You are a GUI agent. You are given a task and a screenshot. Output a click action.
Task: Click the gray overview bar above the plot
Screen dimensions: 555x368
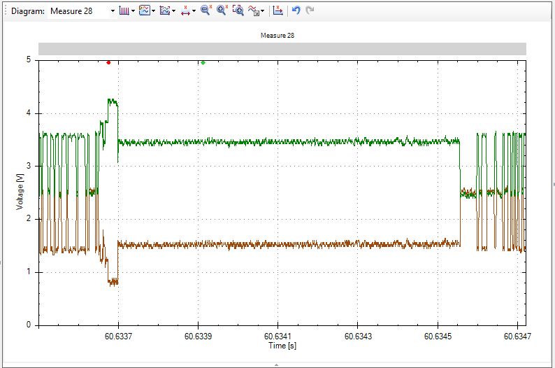tap(282, 49)
